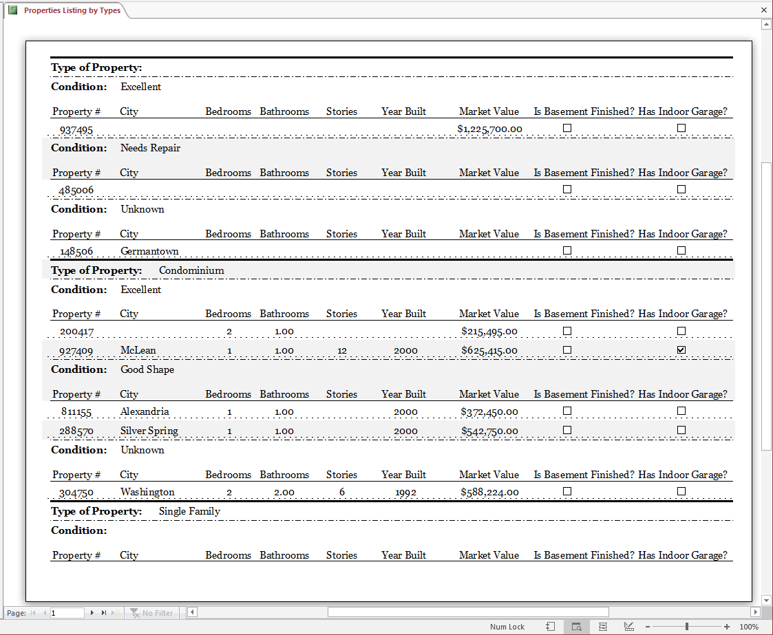Click the page number input field

pos(67,613)
